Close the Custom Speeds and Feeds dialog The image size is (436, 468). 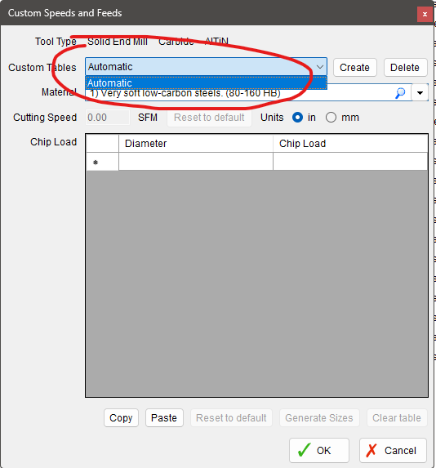[425, 14]
